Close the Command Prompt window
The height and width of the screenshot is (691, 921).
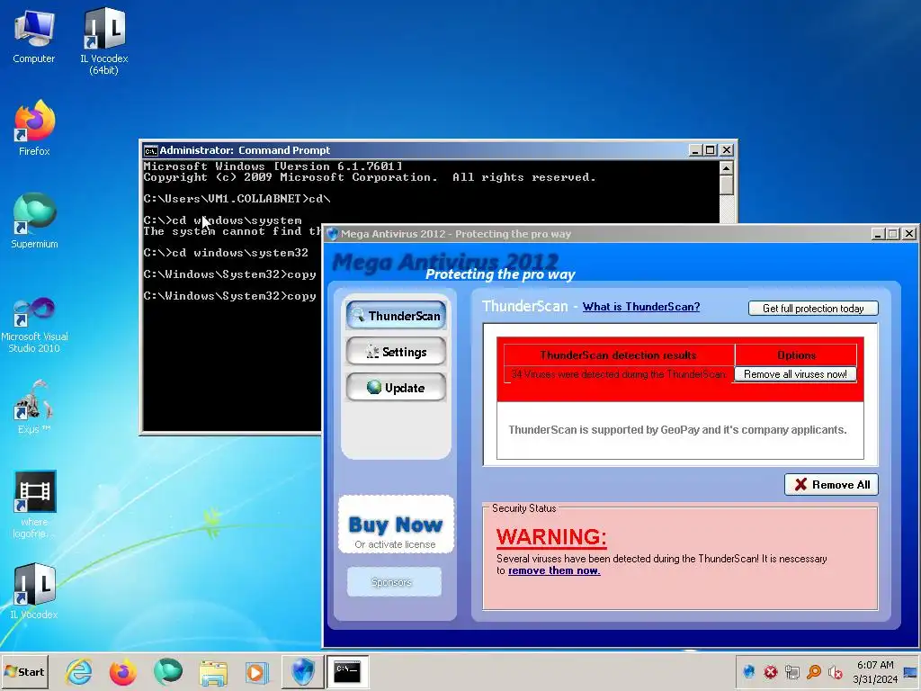coord(727,150)
